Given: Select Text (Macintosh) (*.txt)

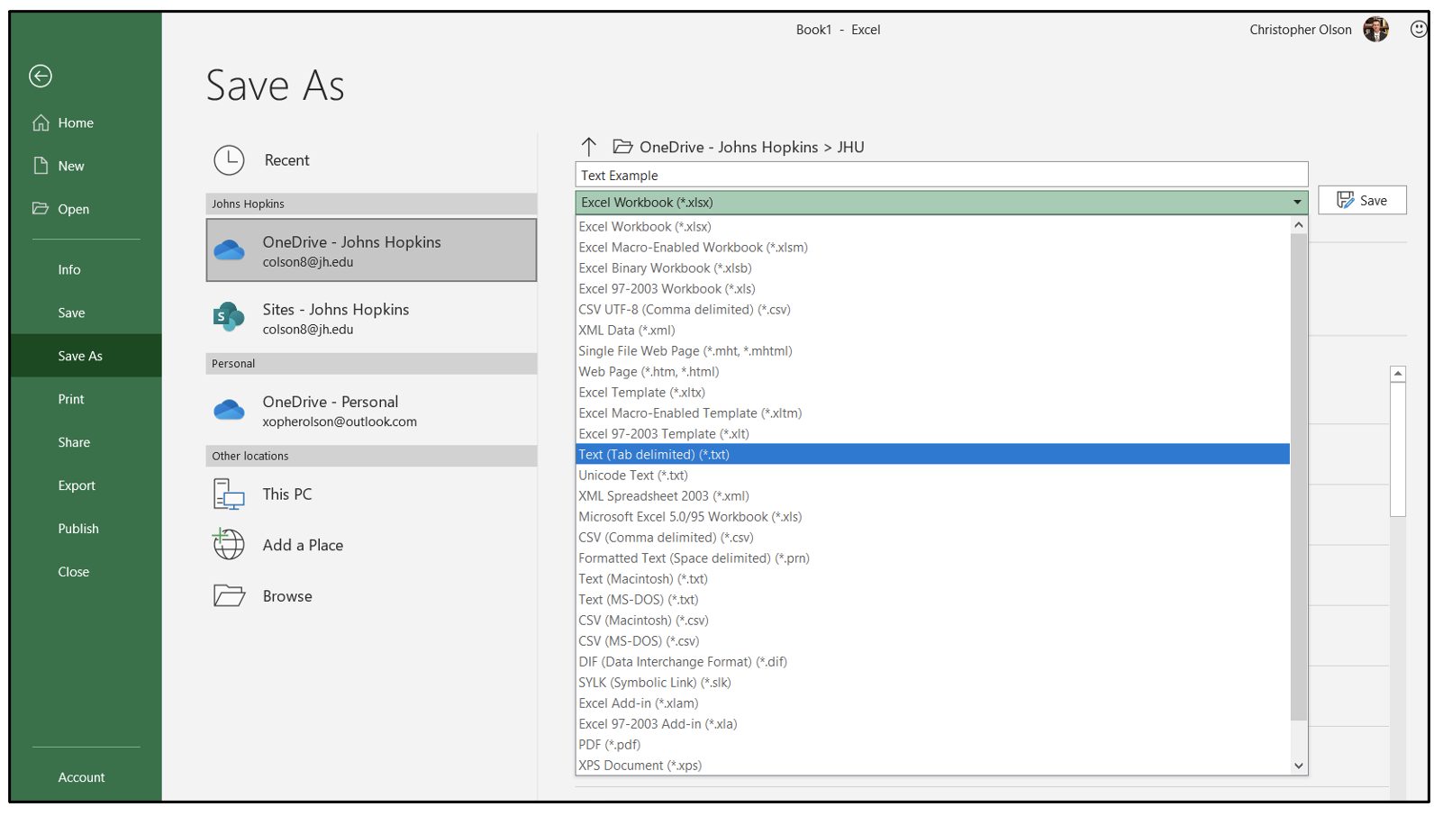Looking at the screenshot, I should [x=932, y=578].
